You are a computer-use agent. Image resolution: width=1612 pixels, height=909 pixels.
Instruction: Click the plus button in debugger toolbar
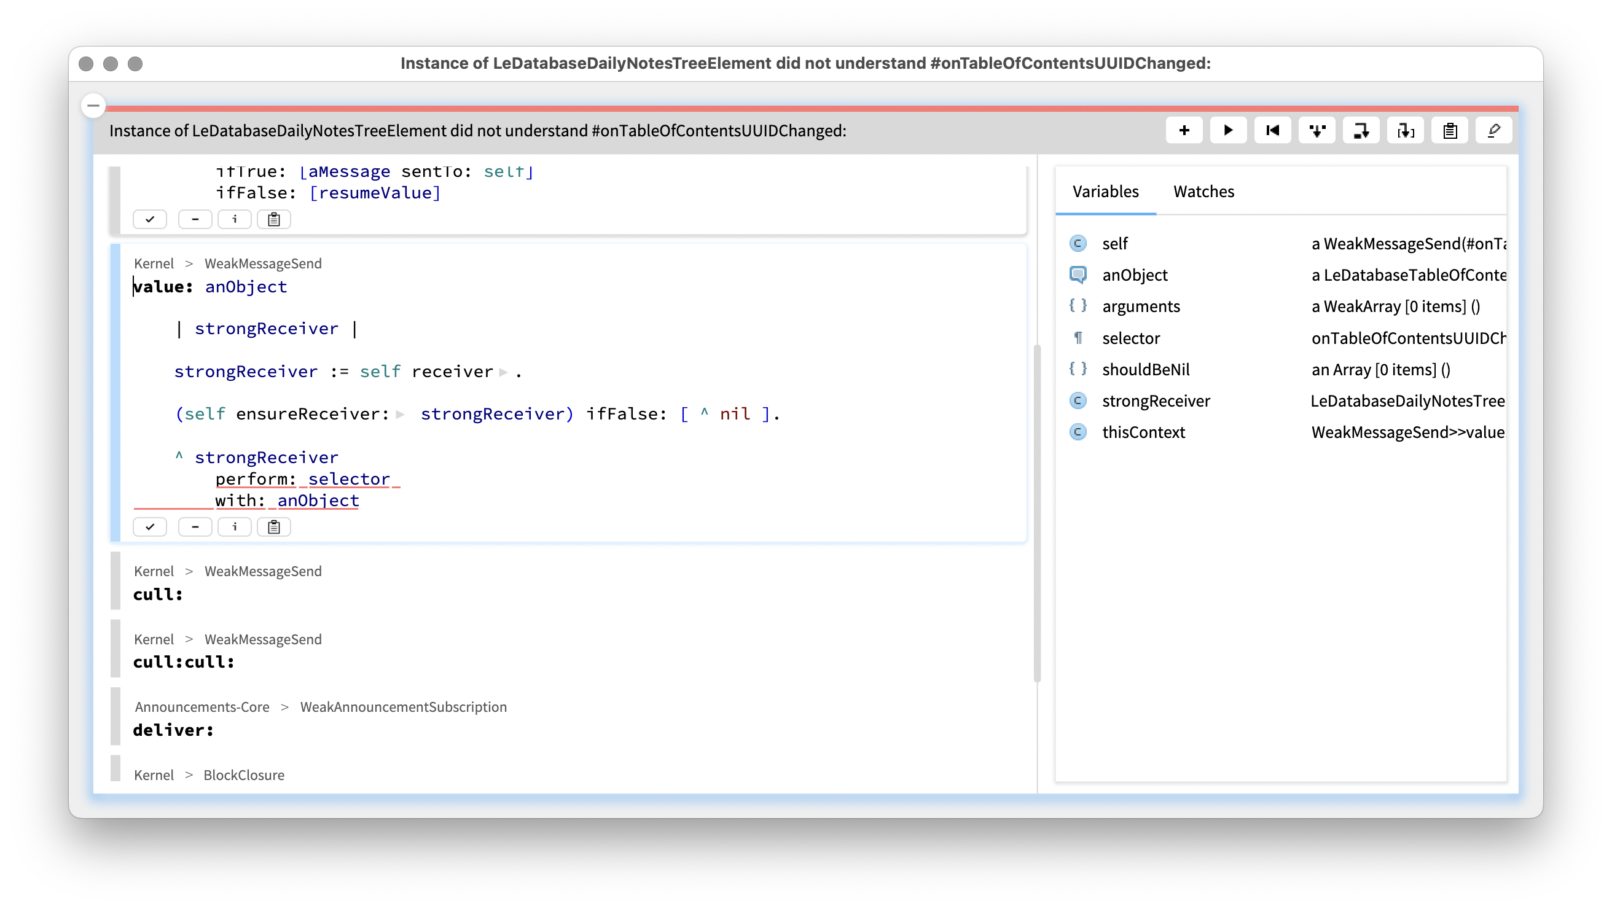pos(1183,131)
